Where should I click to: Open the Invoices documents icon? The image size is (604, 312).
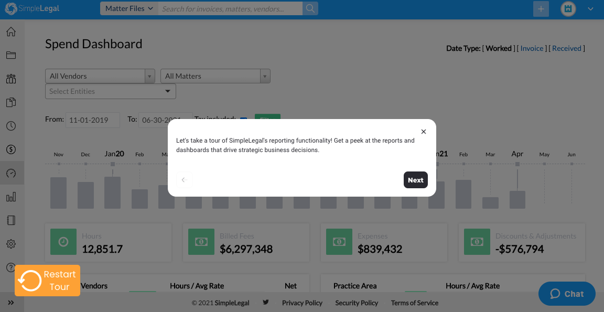tap(10, 102)
